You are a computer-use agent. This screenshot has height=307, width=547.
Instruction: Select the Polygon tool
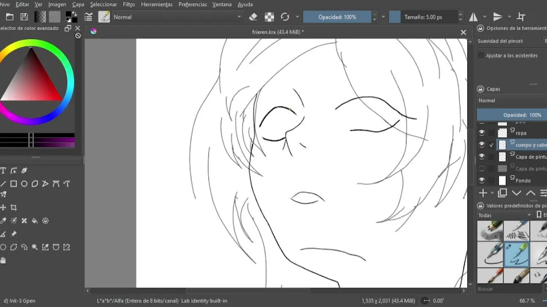(35, 184)
